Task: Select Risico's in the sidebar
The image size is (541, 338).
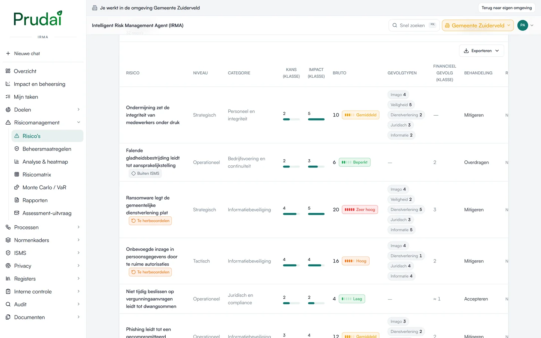Action: pos(47,136)
